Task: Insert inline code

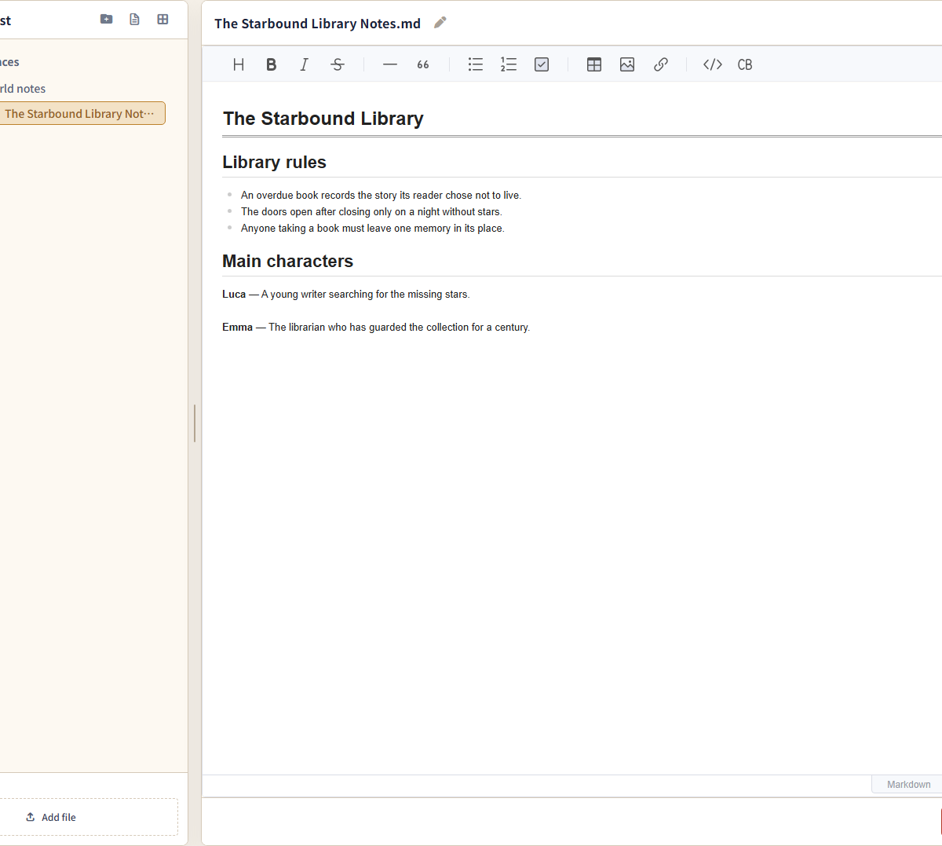Action: [x=713, y=64]
